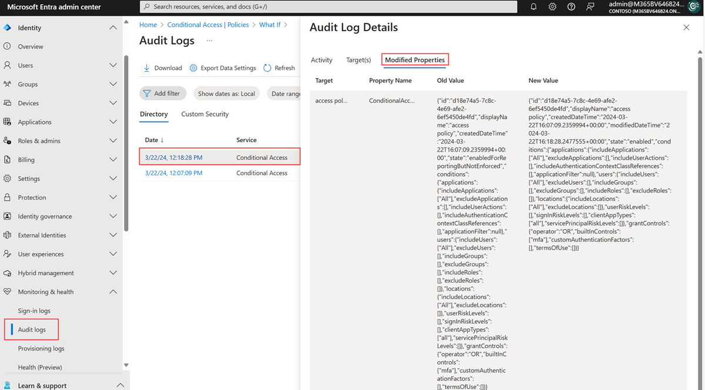
Task: Click the sidebar Settings gear icon
Action: tap(7, 179)
